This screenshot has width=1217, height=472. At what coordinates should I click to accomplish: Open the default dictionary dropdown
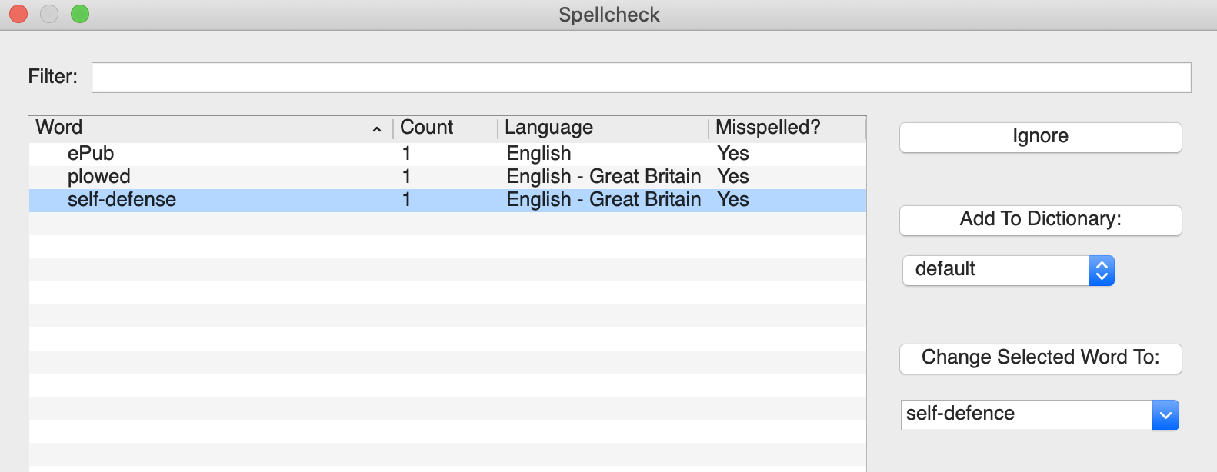point(1008,270)
